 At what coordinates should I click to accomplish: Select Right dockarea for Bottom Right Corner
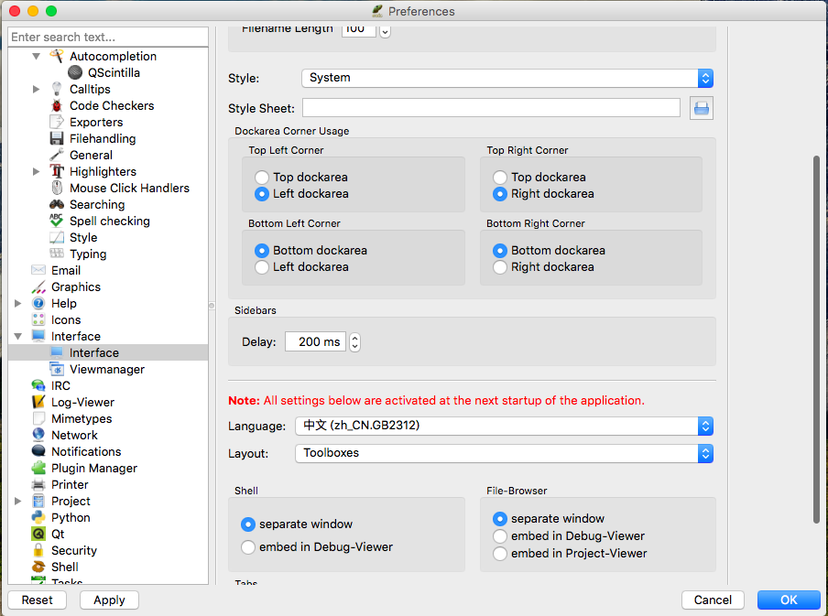(500, 267)
